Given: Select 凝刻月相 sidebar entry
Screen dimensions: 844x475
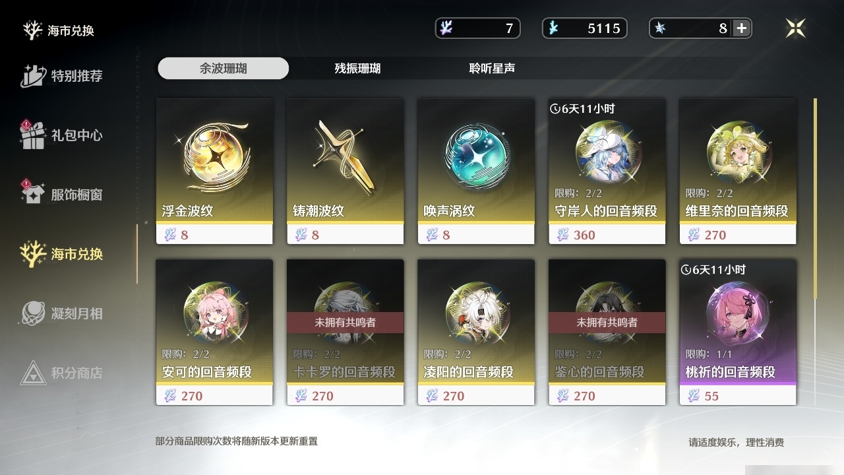Looking at the screenshot, I should coord(63,313).
